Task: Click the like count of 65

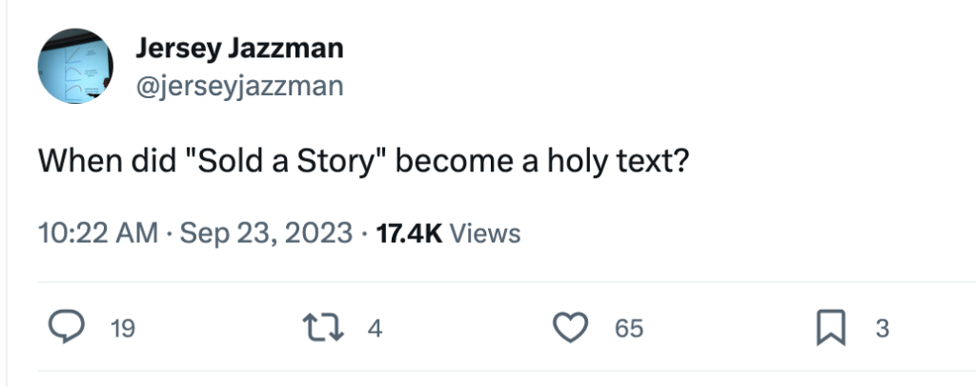Action: tap(628, 330)
